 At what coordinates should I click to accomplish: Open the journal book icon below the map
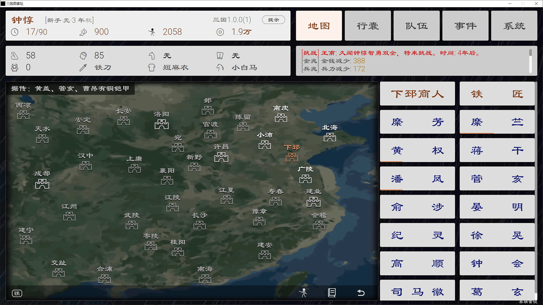[x=332, y=293]
